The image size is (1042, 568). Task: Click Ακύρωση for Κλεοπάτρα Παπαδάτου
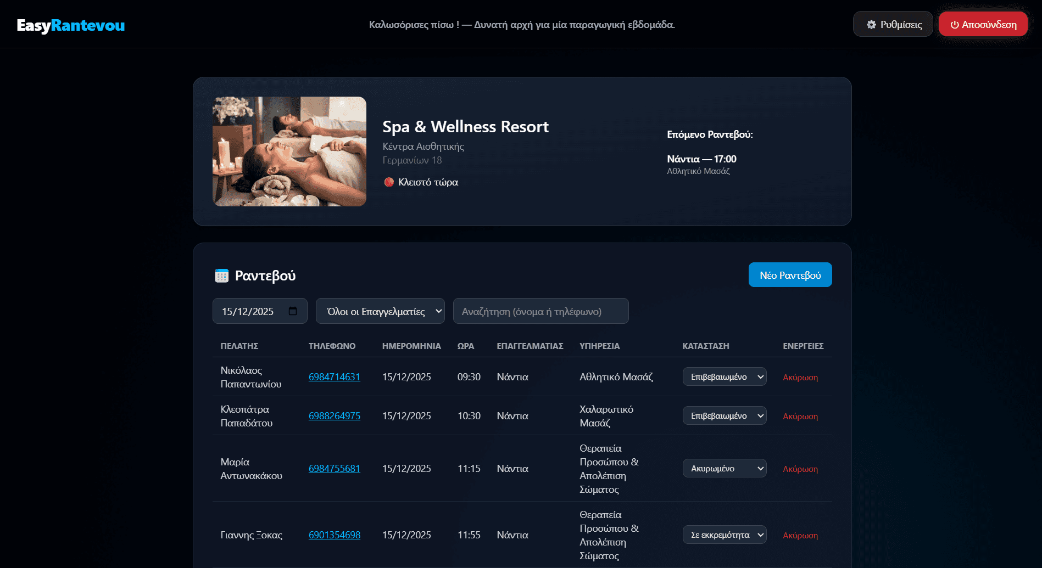point(800,416)
